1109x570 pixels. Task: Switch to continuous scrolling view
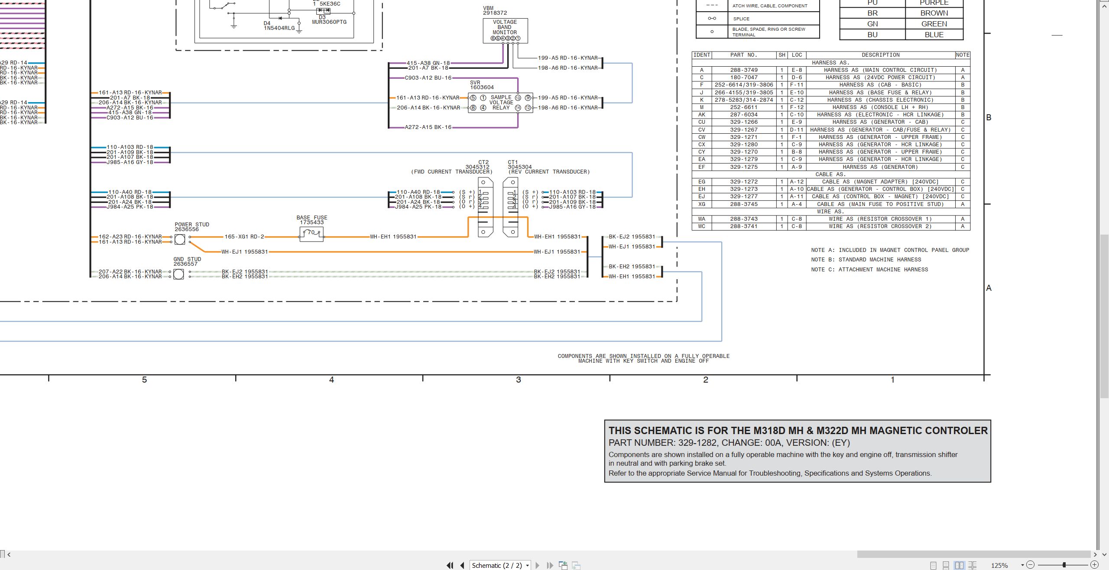click(946, 565)
